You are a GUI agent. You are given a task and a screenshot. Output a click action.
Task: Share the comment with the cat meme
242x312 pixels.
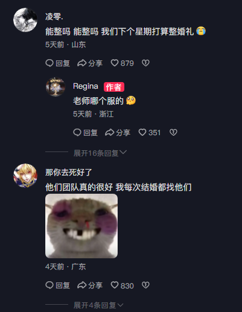pos(90,285)
